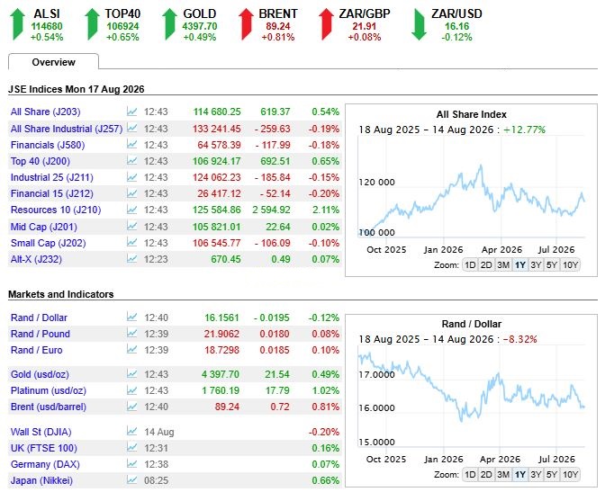This screenshot has width=605, height=492.
Task: Open chart icon beside Gold (usd/oz)
Action: click(x=132, y=373)
